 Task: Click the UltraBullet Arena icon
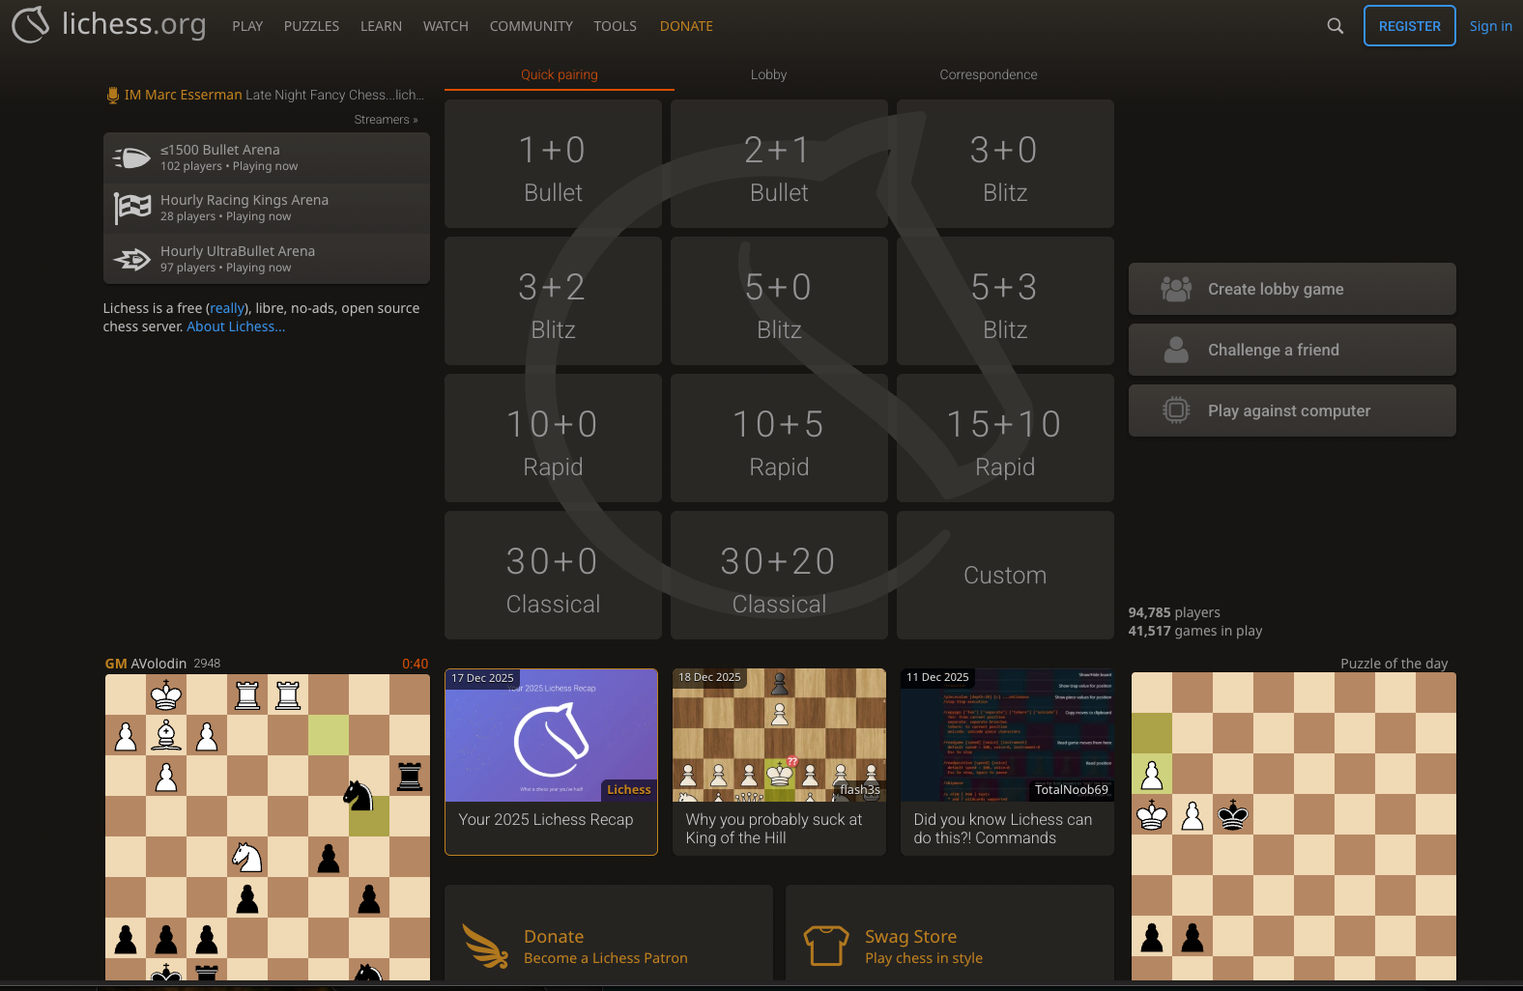pos(132,259)
